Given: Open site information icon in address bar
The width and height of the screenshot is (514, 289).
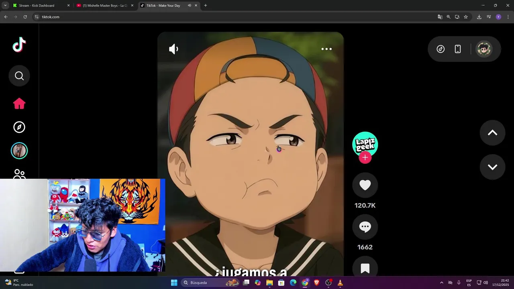Looking at the screenshot, I should point(37,17).
